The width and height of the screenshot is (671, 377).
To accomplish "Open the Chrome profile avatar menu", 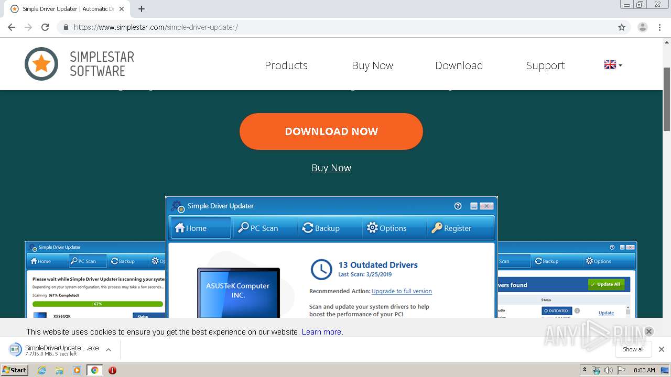I will (x=643, y=27).
